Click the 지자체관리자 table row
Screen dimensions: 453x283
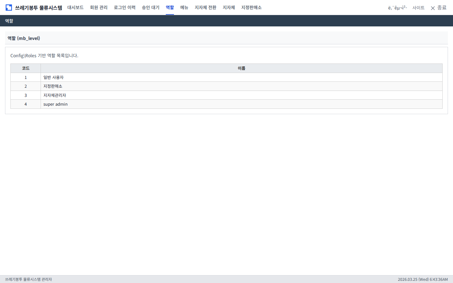pos(55,95)
